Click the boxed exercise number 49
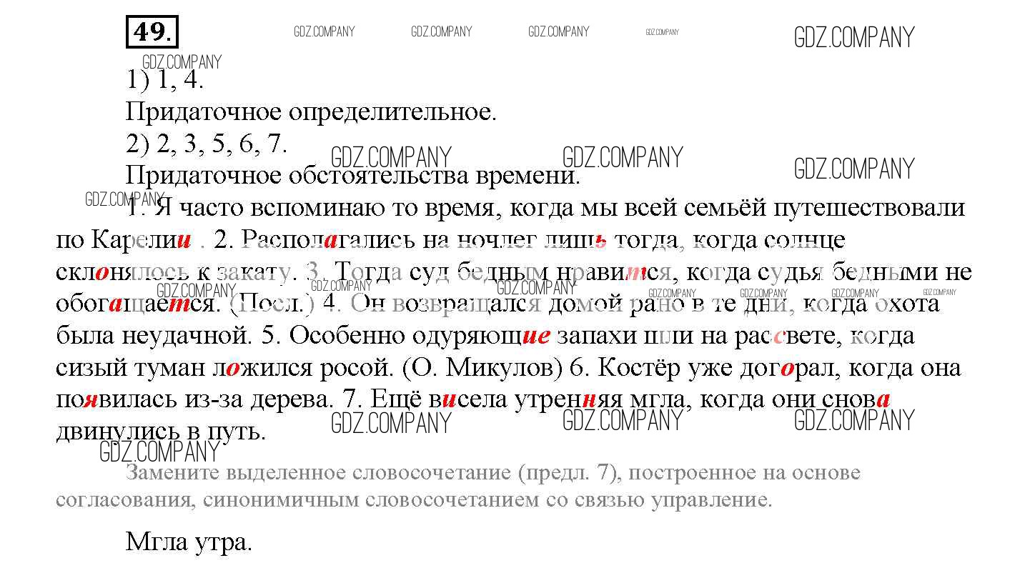The height and width of the screenshot is (563, 1035). coord(152,33)
